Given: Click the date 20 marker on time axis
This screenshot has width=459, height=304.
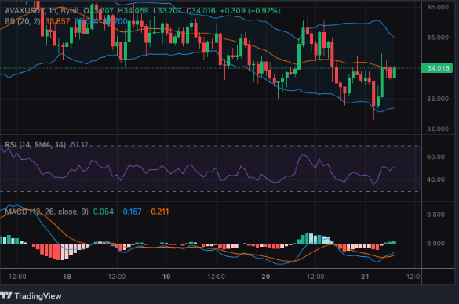Looking at the screenshot, I should click(x=266, y=277).
